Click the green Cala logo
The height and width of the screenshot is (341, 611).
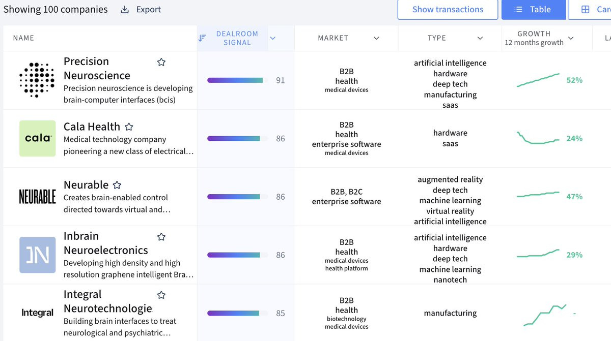pos(37,138)
